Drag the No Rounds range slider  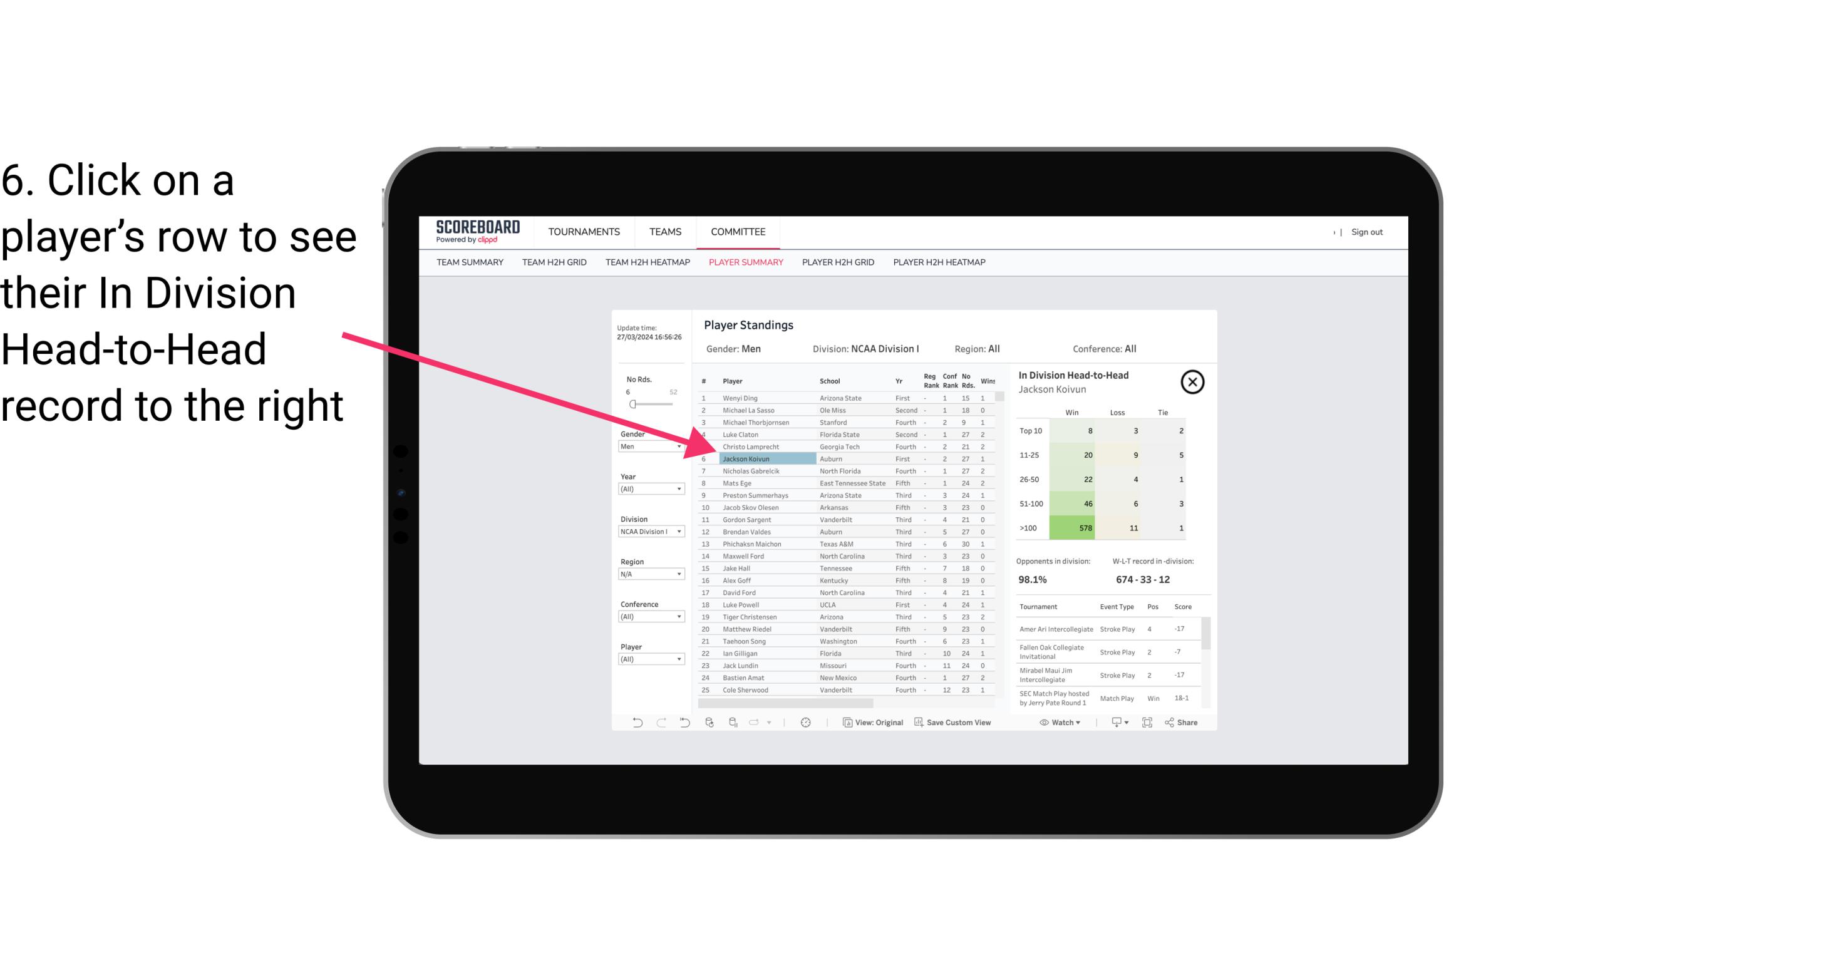(632, 405)
